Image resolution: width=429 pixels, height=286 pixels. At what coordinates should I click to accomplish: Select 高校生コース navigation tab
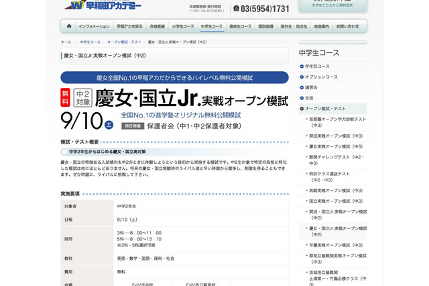tap(241, 27)
